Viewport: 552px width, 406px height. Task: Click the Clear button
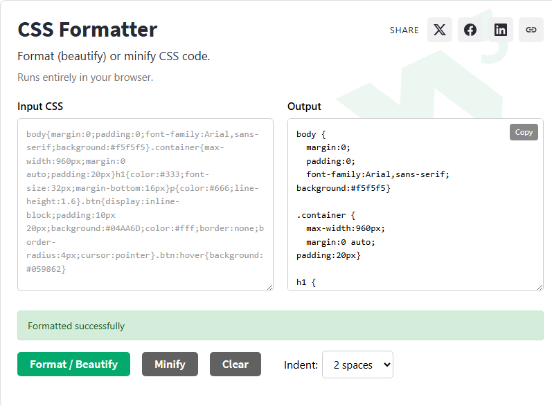235,365
